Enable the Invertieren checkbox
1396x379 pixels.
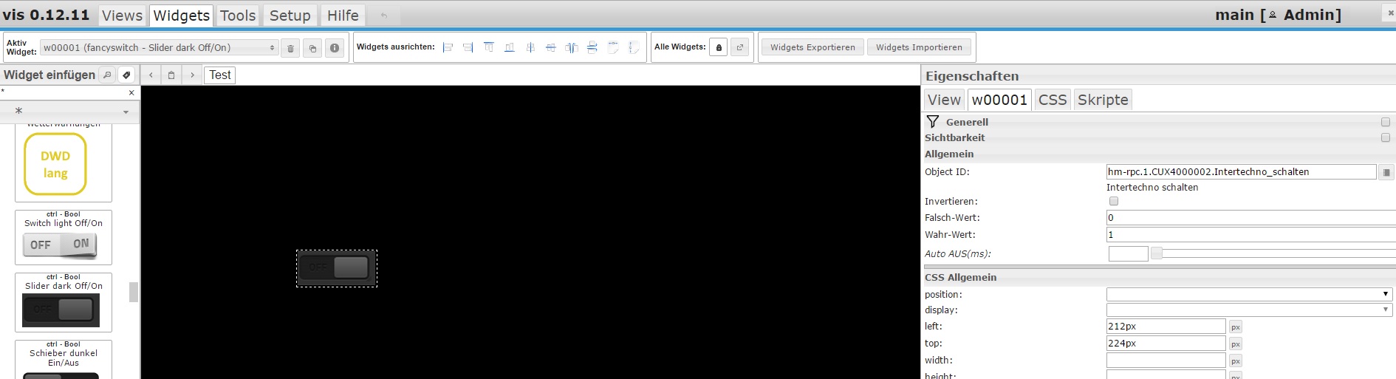1114,201
